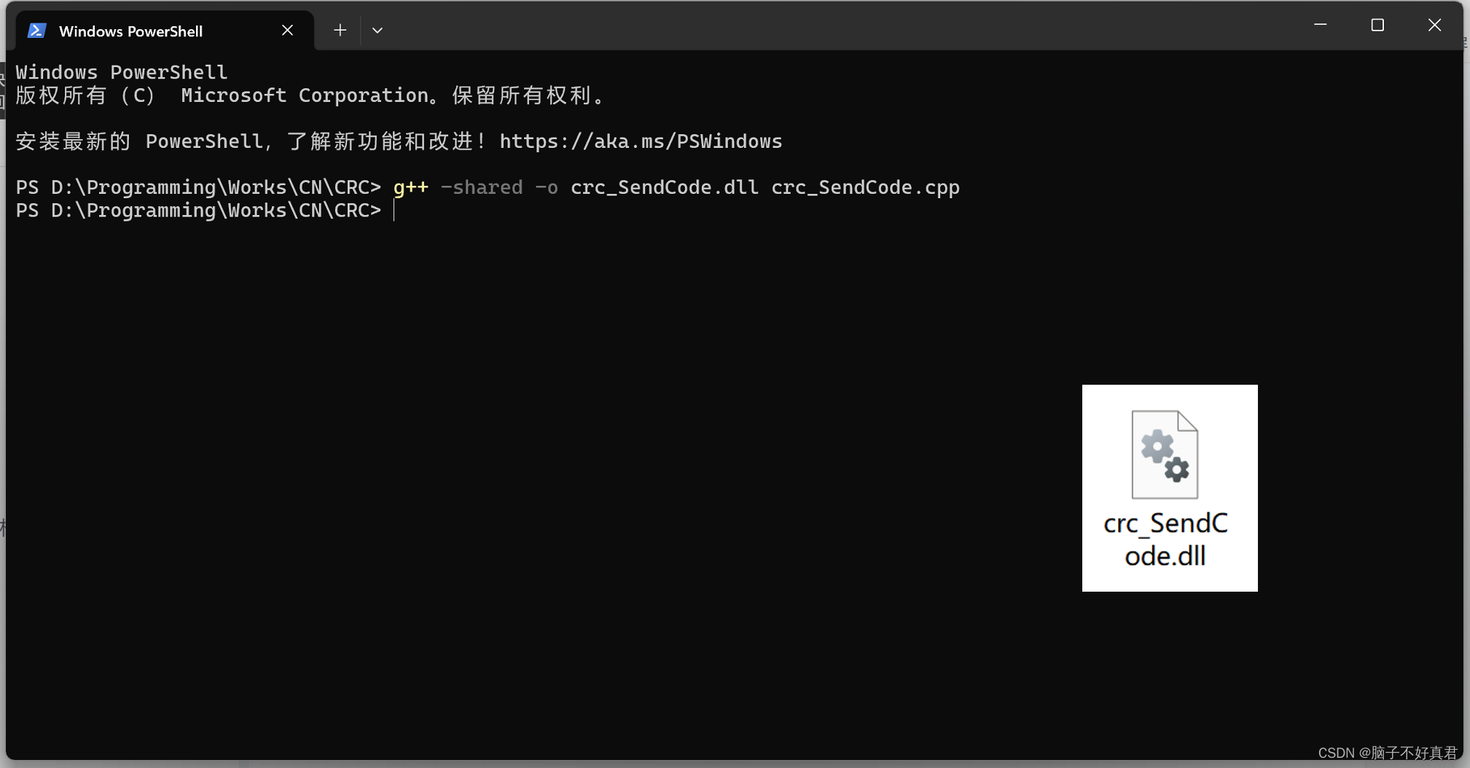
Task: Open the aka.ms/PSWindows link
Action: [641, 141]
